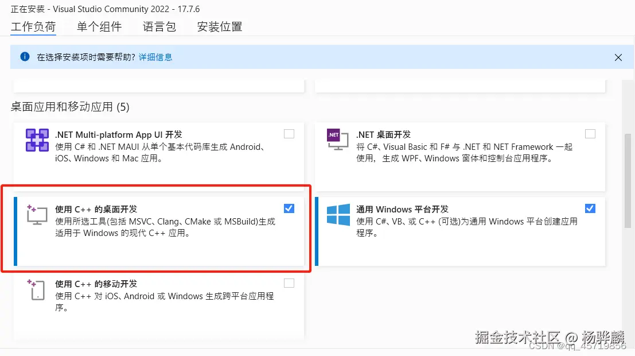Select the .NET Multi-platform App UI 开发 title
Screen dimensions: 635x356
(119, 134)
